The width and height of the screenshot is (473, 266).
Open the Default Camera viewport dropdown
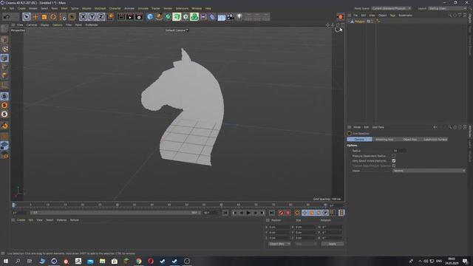[177, 30]
